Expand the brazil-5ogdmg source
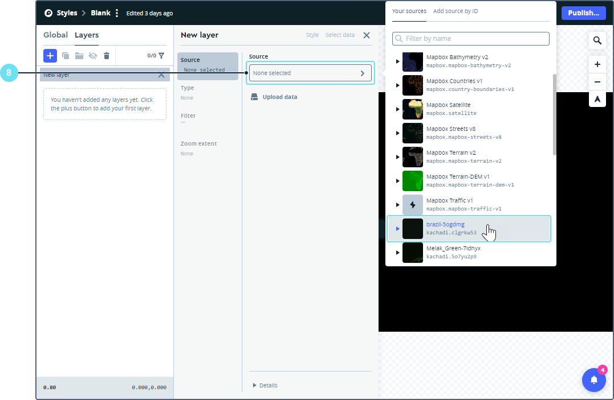The height and width of the screenshot is (400, 614). (x=397, y=228)
